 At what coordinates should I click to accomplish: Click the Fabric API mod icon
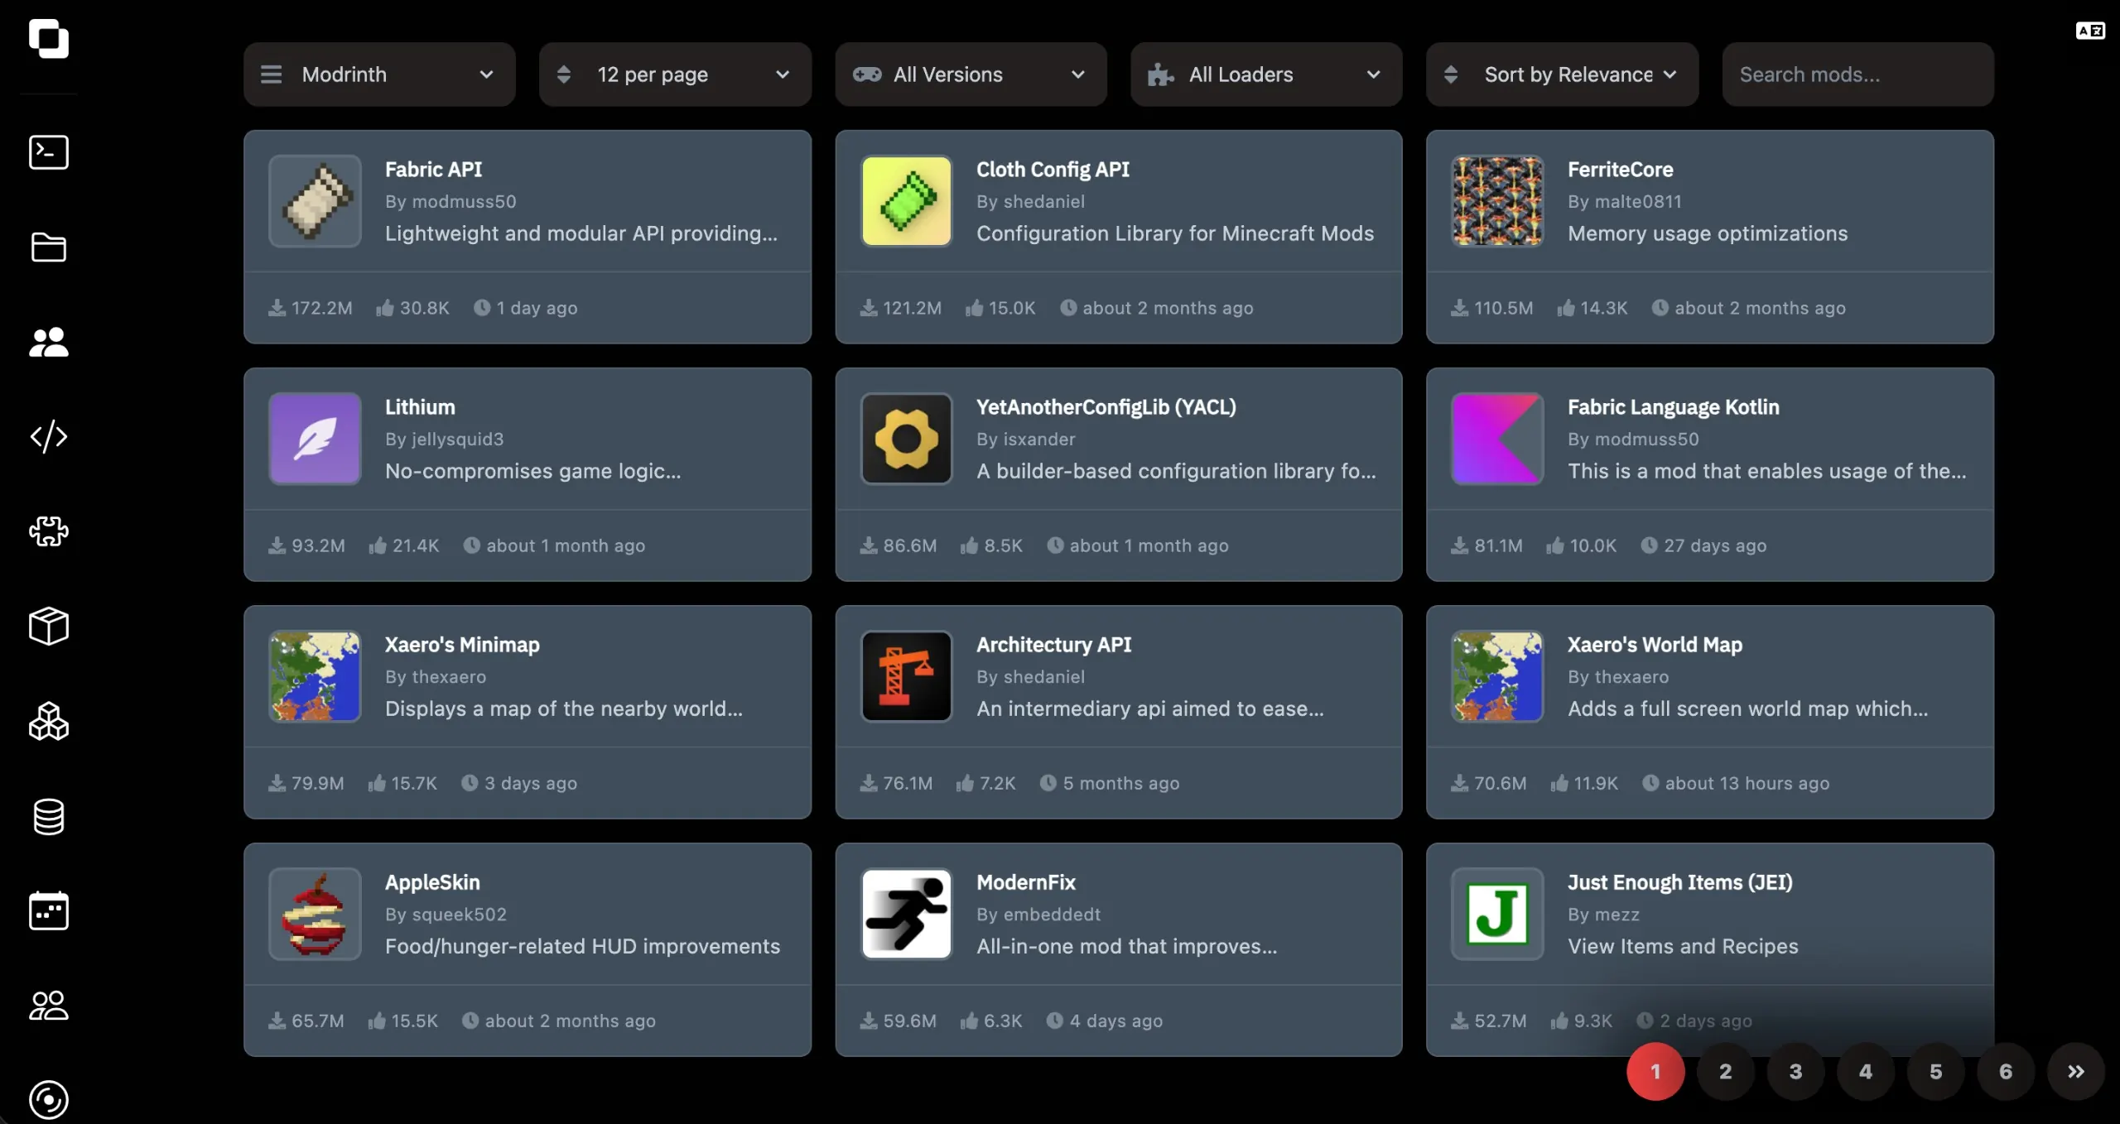[x=315, y=201]
